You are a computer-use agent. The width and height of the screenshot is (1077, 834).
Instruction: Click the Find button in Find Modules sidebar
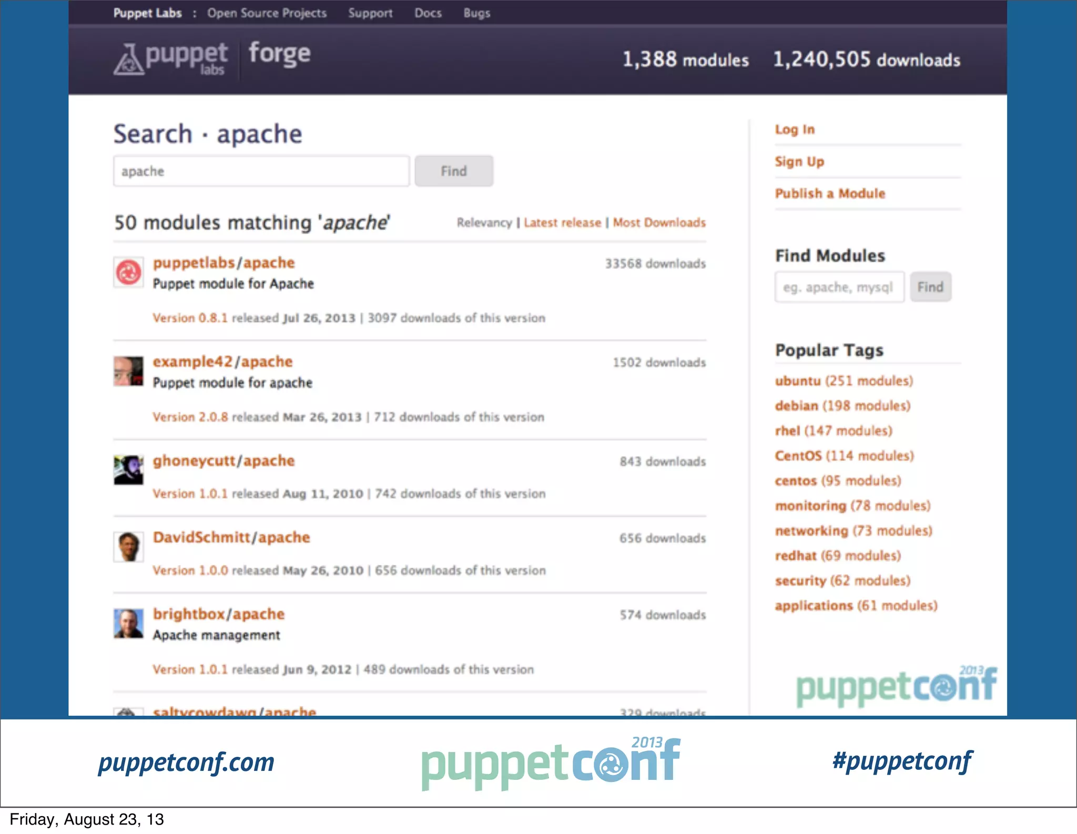(930, 287)
